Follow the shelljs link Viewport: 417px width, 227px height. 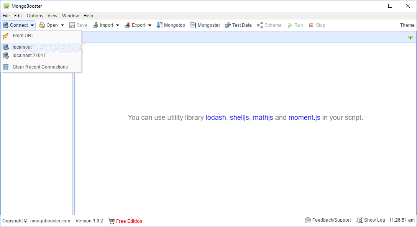point(239,118)
